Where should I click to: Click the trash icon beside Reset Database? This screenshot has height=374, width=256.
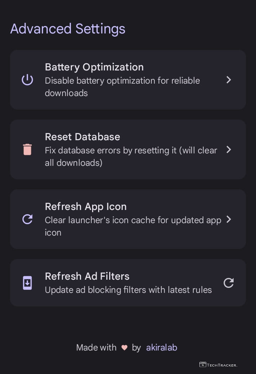click(x=27, y=149)
